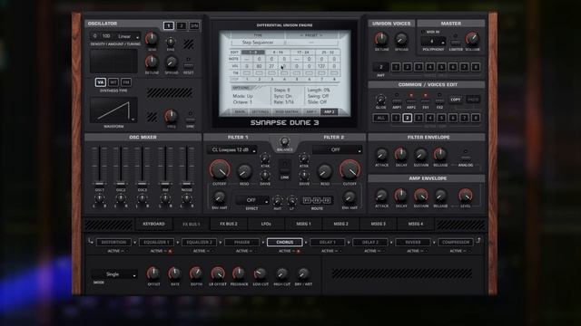Open the LFOs tab
Viewport: 581px width, 326px height.
(266, 224)
